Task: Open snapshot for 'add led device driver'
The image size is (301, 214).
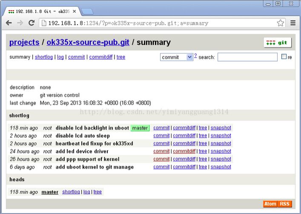Action: (221, 151)
